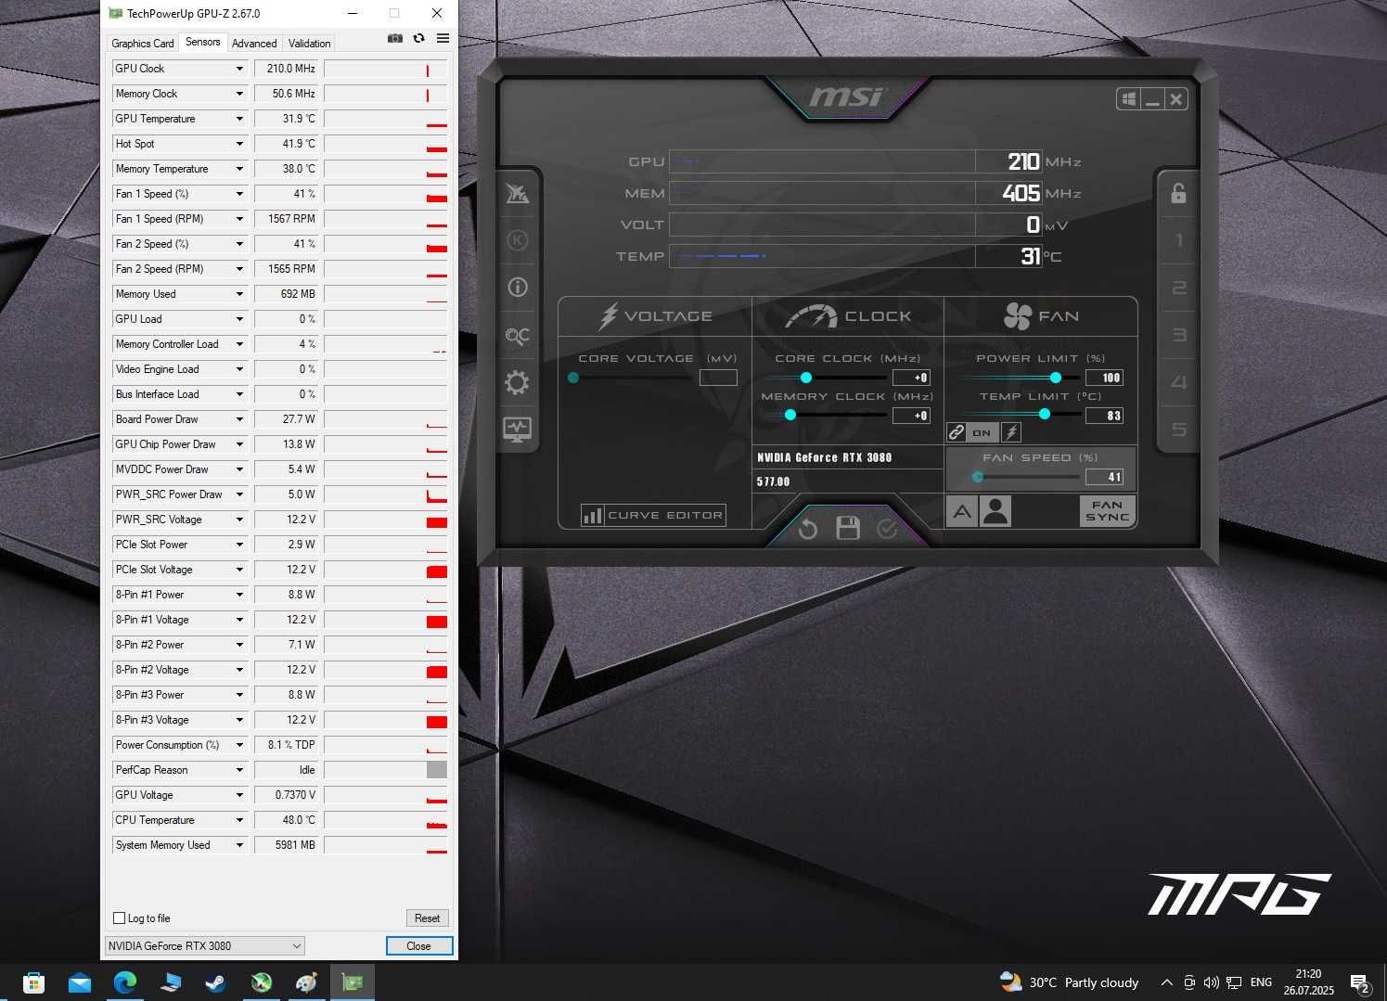
Task: Open the weather widget 30°C Partly cloudy
Action: click(x=1069, y=982)
